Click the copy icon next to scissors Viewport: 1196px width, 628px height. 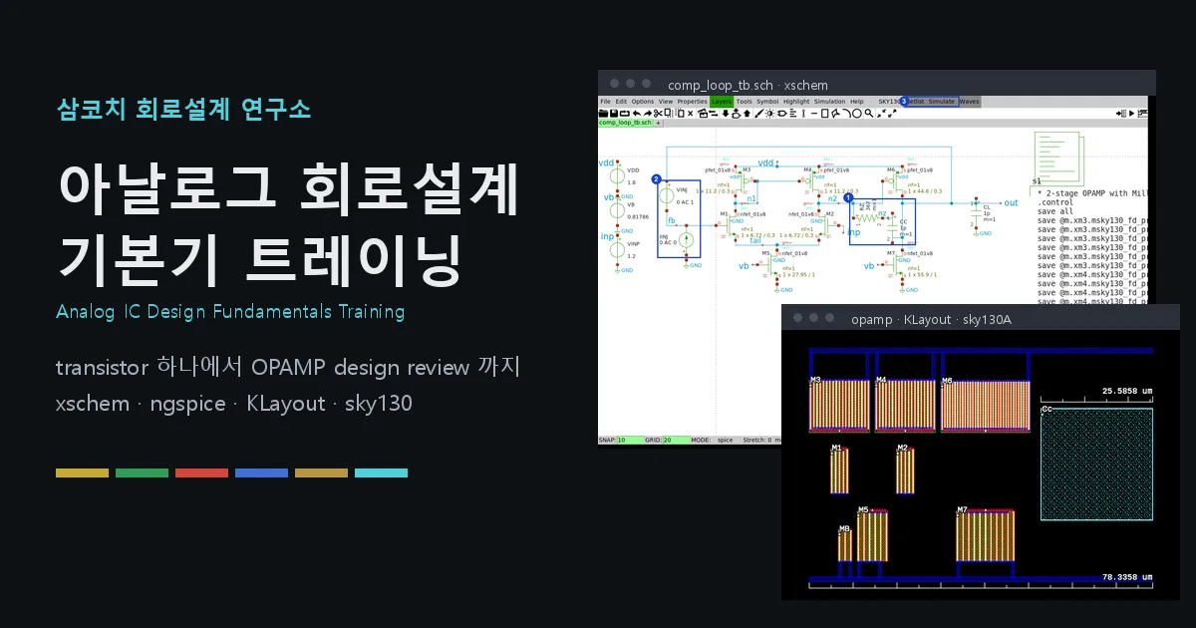click(x=668, y=113)
